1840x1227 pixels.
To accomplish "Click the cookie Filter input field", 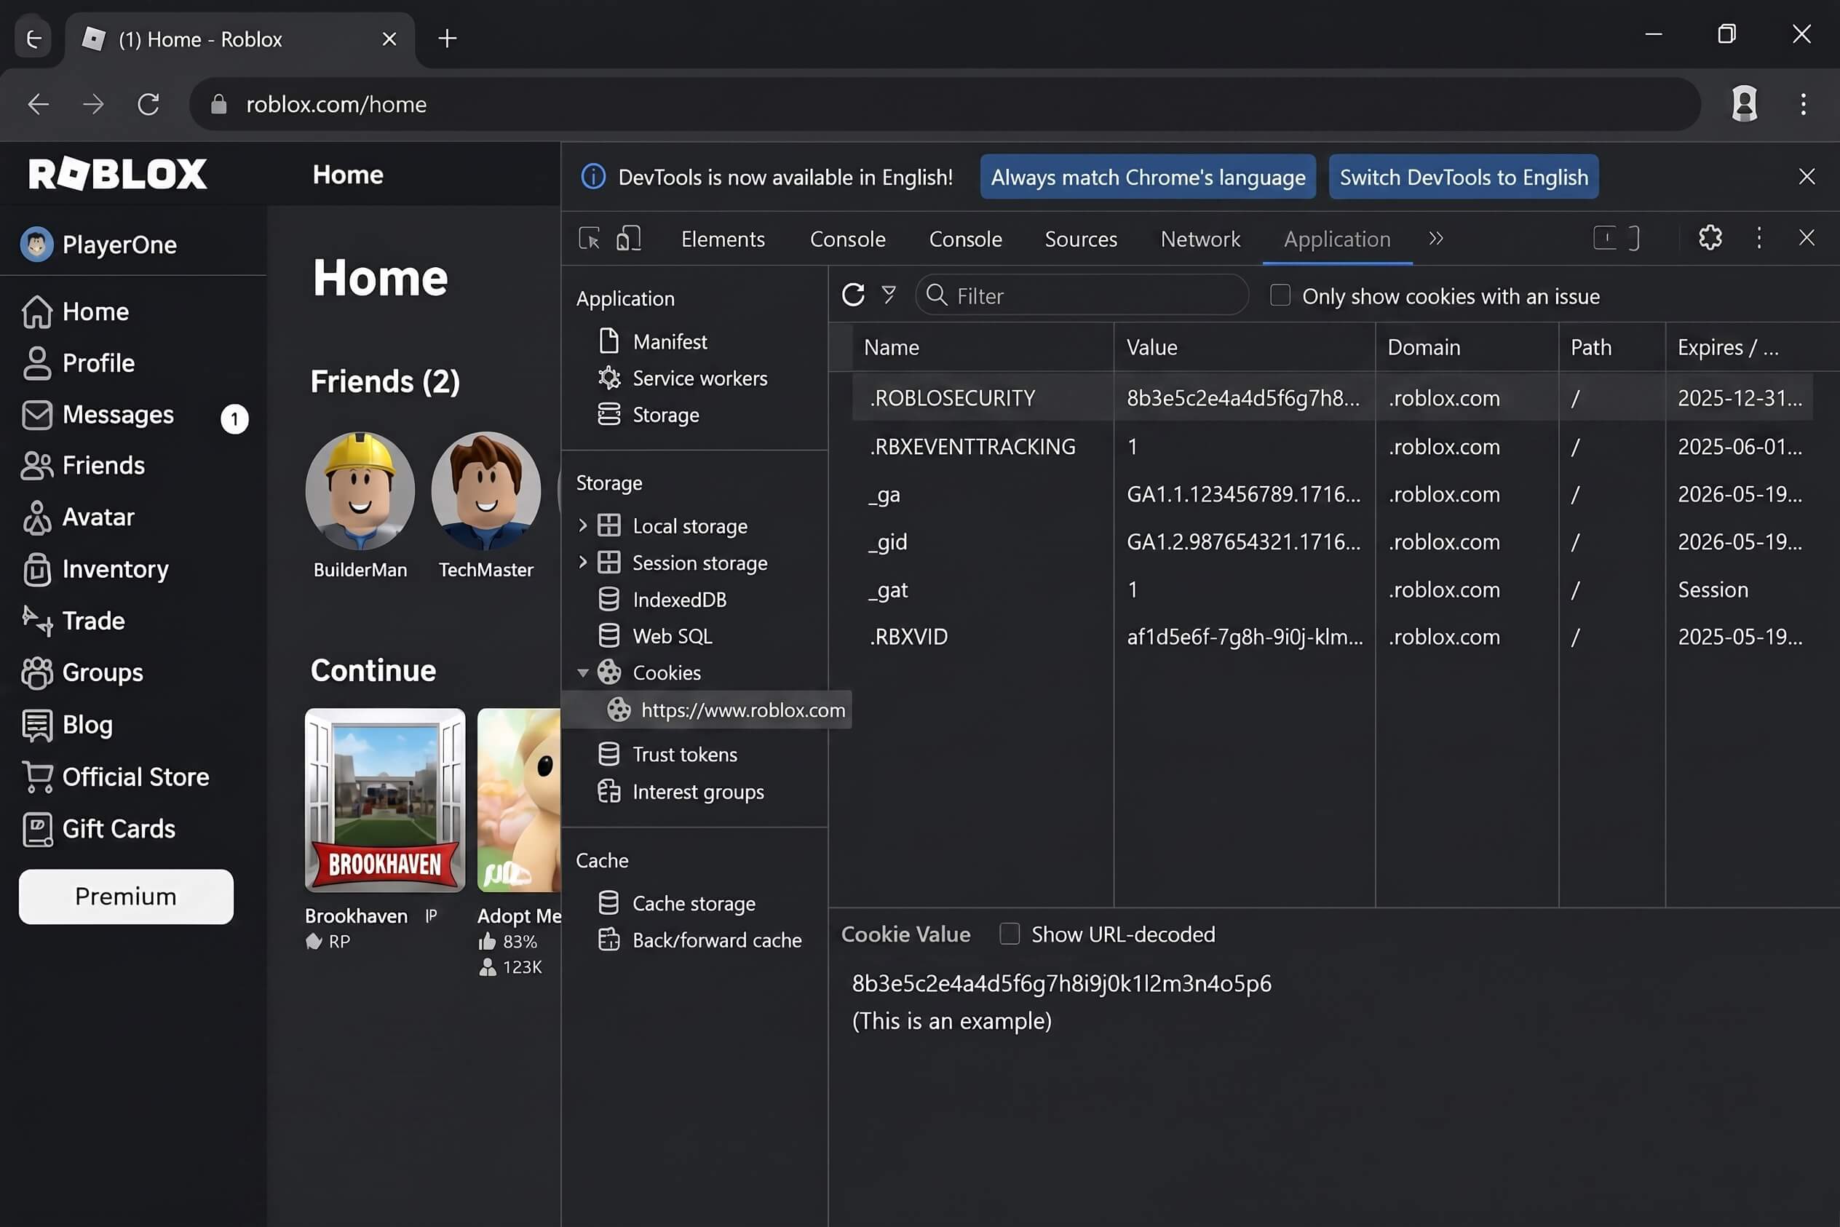I will (1081, 295).
